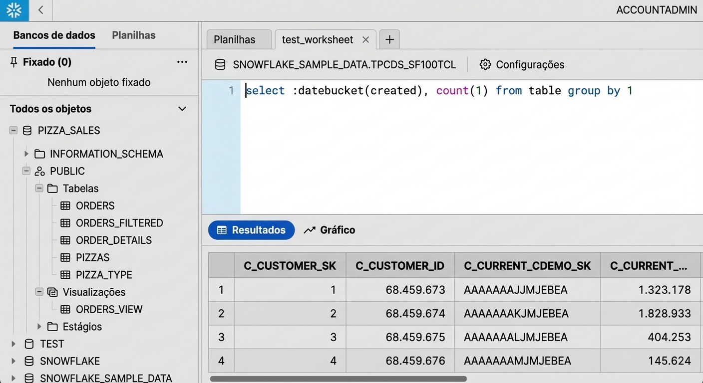Click the back chevron next to the logo
703x383 pixels.
[x=41, y=10]
